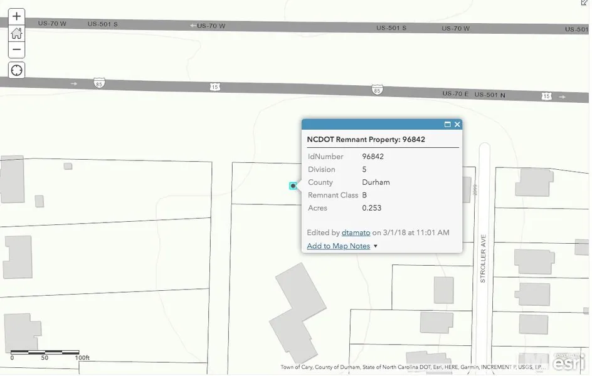Click the left Interstate 85 shield

(x=99, y=83)
